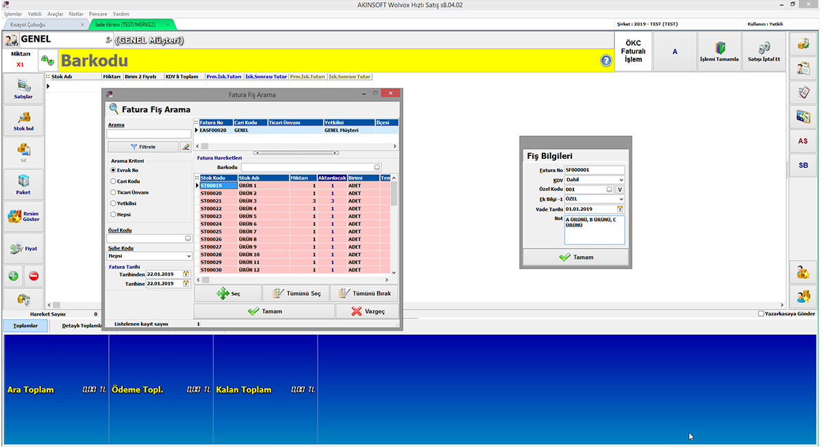Screen dimensions: 822x447
Task: Click the blue help question mark icon
Action: pos(606,61)
